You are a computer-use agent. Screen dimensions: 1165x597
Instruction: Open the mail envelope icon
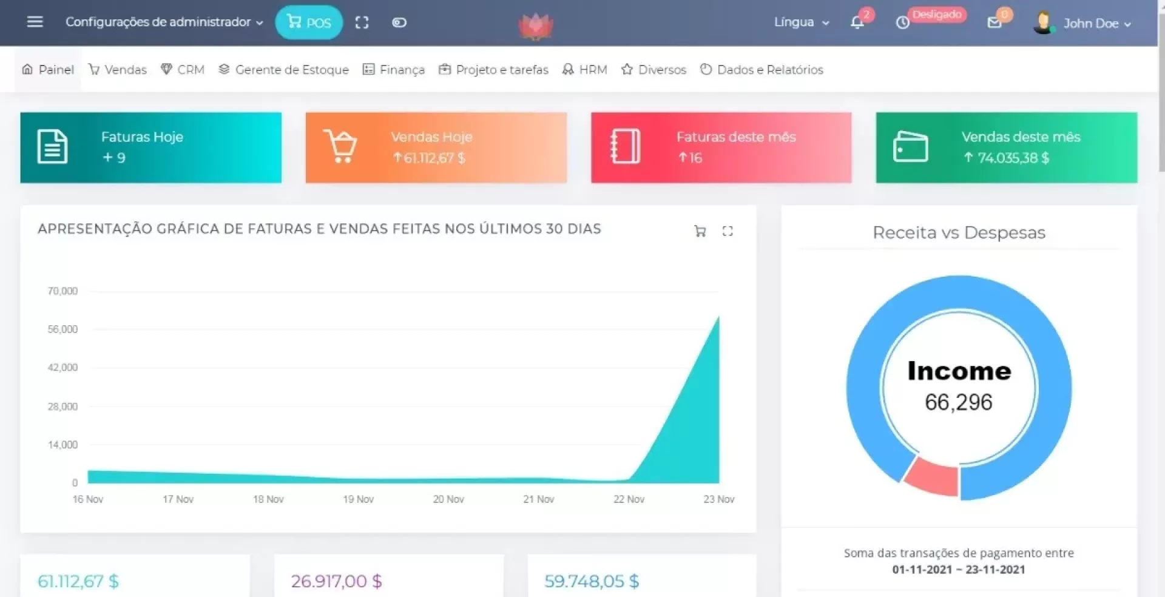point(994,22)
